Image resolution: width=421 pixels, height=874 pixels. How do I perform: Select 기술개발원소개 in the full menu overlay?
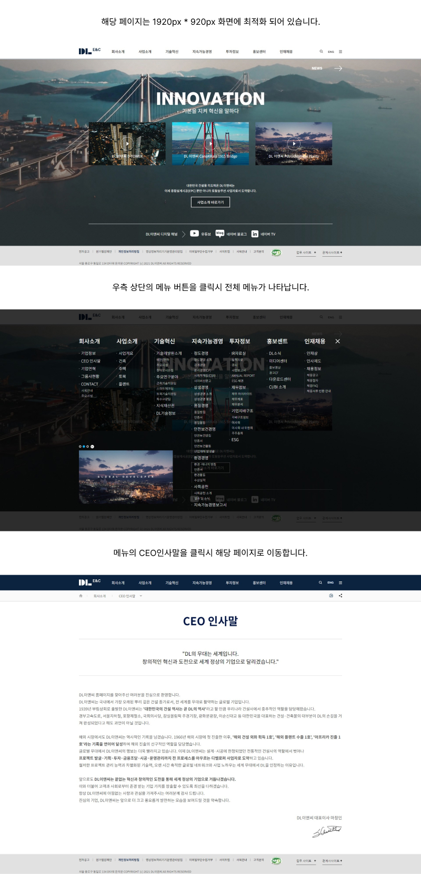click(x=169, y=353)
